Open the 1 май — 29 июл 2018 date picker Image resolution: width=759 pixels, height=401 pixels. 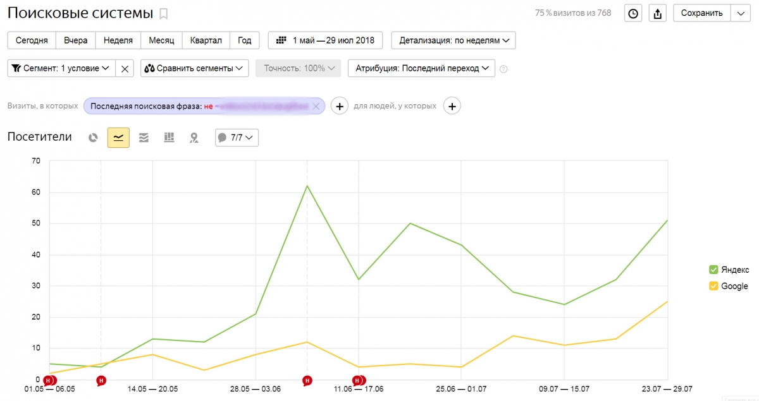pyautogui.click(x=326, y=40)
